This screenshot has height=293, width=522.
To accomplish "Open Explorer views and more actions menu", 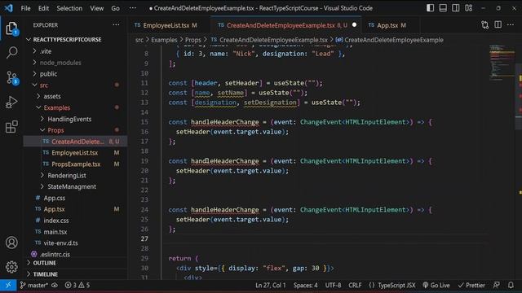I will click(116, 24).
